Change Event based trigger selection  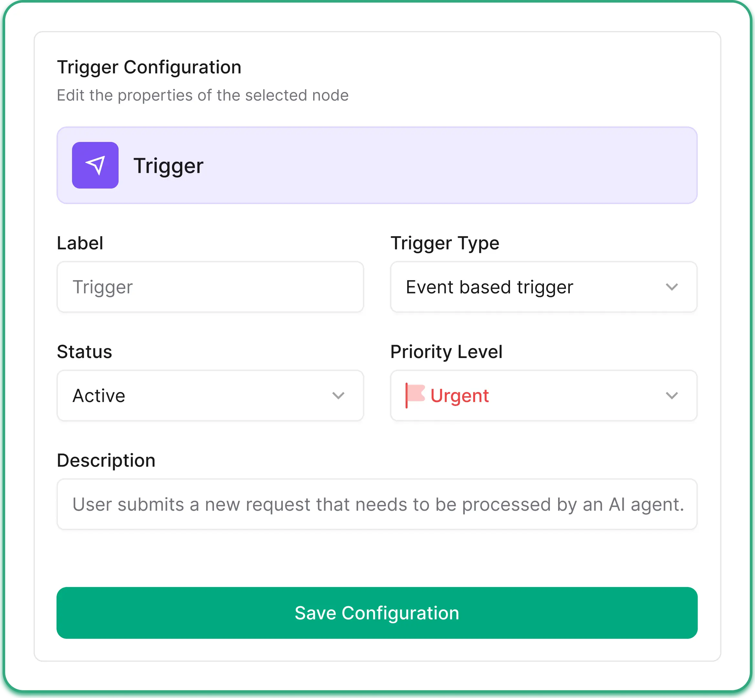pyautogui.click(x=544, y=287)
